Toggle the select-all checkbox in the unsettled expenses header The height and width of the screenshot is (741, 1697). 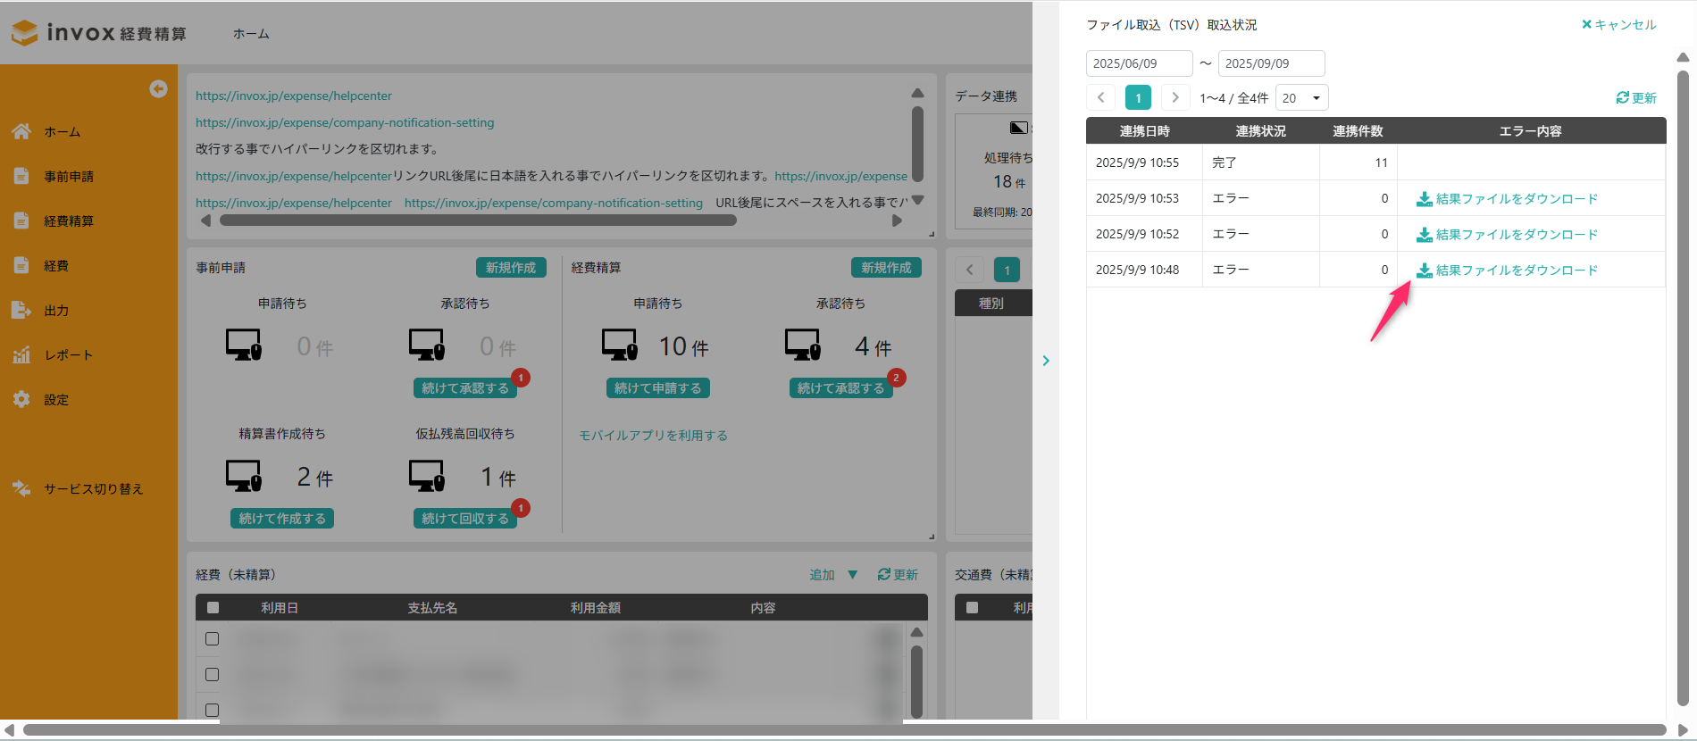213,608
